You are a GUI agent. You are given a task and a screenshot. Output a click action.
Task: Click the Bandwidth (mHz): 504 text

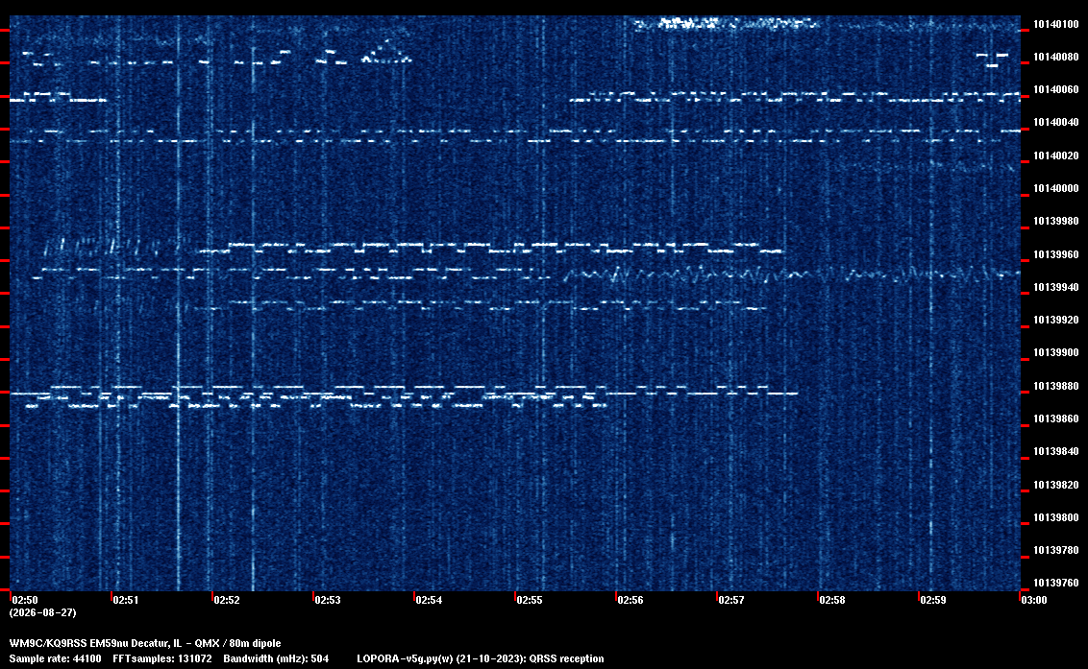(x=276, y=658)
